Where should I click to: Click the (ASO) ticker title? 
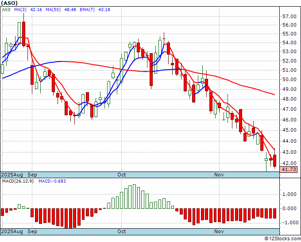pyautogui.click(x=9, y=3)
